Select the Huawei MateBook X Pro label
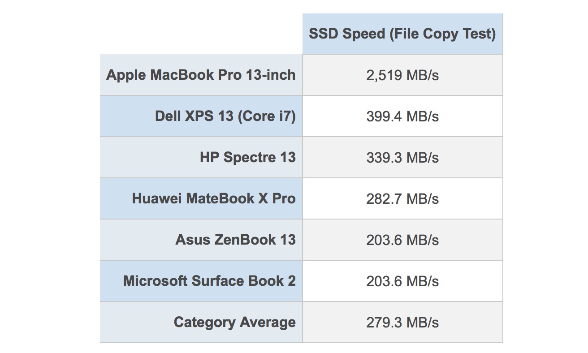 coord(214,198)
